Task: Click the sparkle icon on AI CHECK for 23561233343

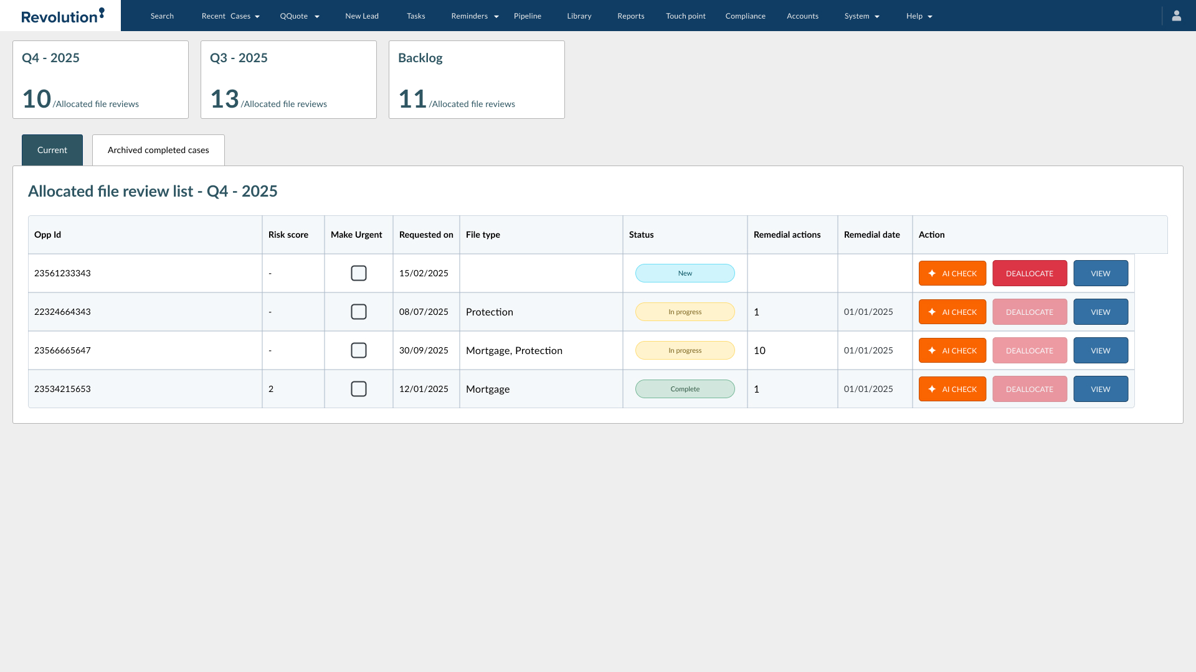Action: coord(933,273)
